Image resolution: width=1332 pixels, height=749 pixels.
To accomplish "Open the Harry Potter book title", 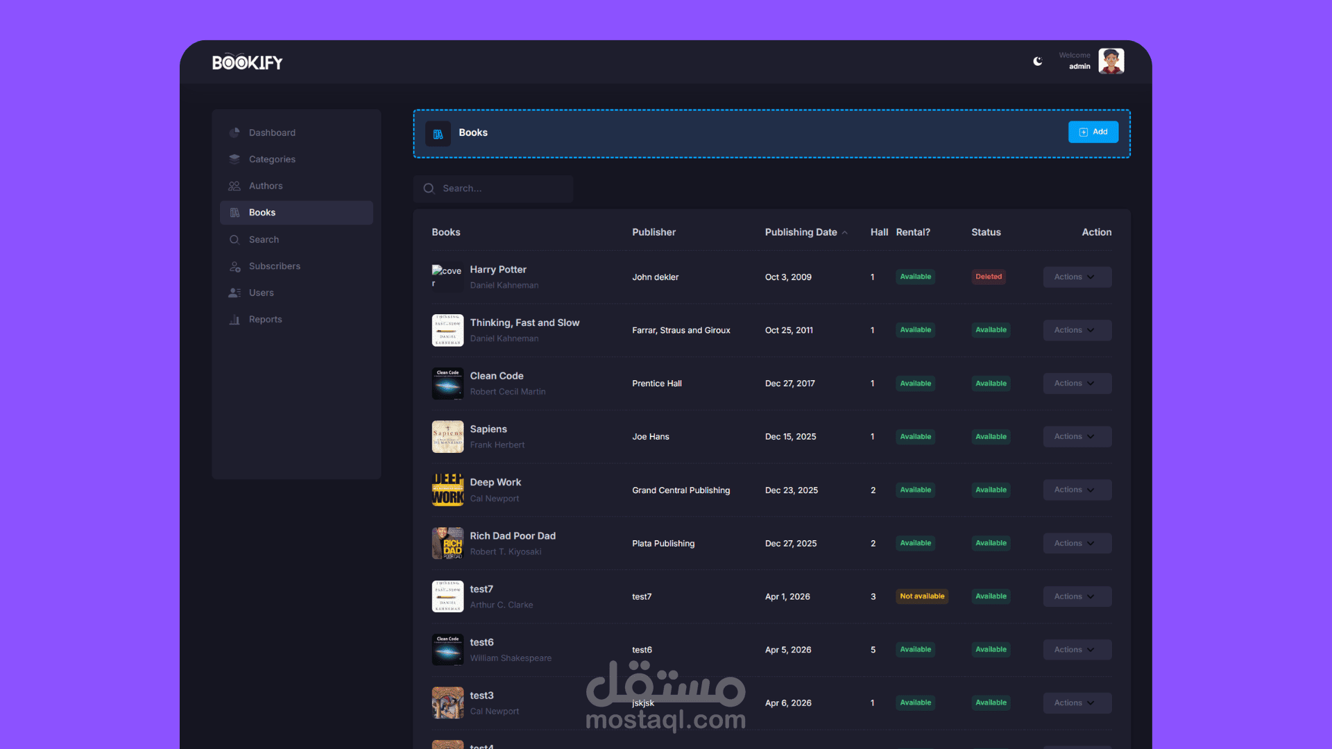I will point(498,270).
